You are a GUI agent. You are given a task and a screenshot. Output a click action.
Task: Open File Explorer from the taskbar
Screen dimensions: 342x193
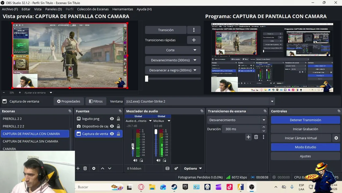pos(152,187)
